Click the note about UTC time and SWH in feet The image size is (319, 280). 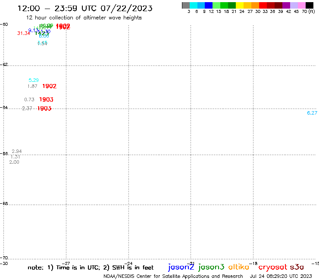click(x=91, y=268)
